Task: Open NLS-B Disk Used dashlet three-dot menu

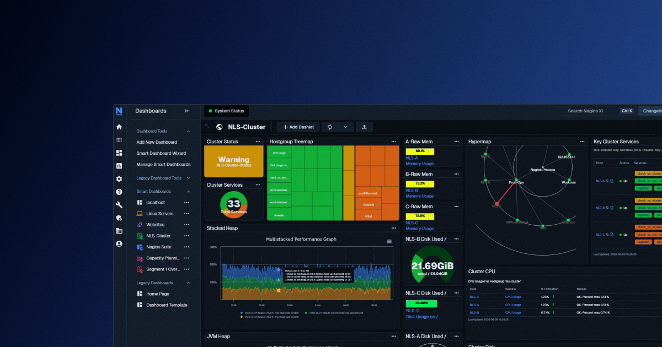Action: click(457, 239)
